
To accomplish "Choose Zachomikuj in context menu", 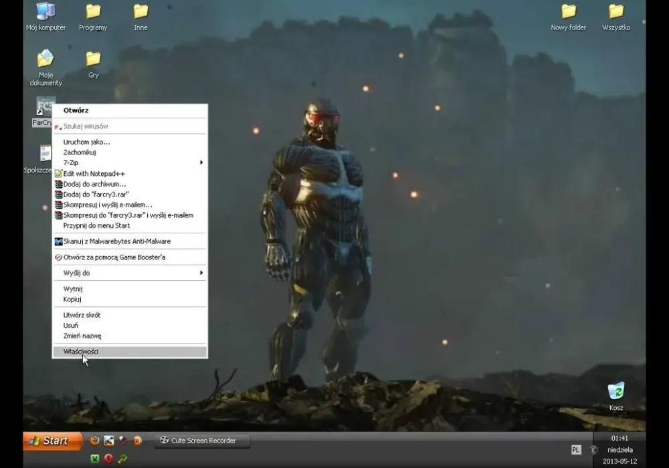I will [130, 152].
